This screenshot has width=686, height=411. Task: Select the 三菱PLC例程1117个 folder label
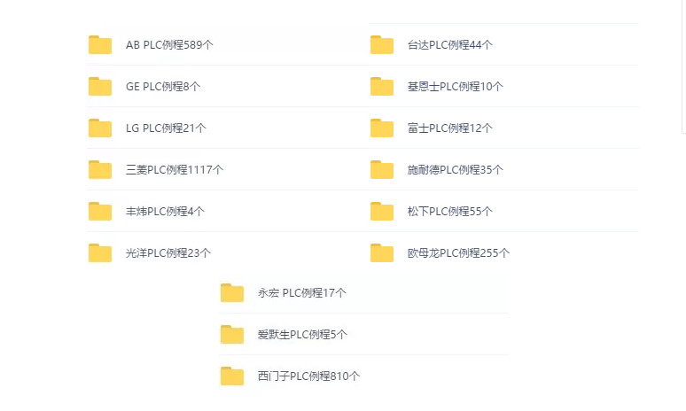[175, 170]
